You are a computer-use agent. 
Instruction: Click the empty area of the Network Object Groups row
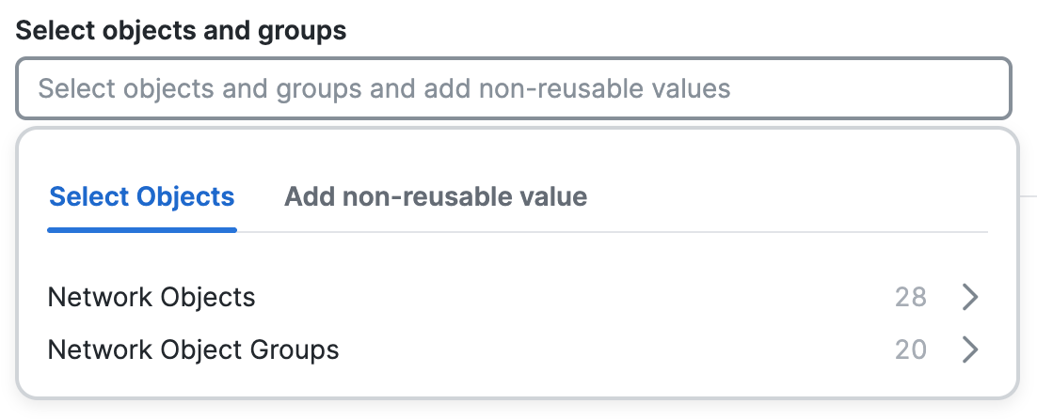[612, 350]
